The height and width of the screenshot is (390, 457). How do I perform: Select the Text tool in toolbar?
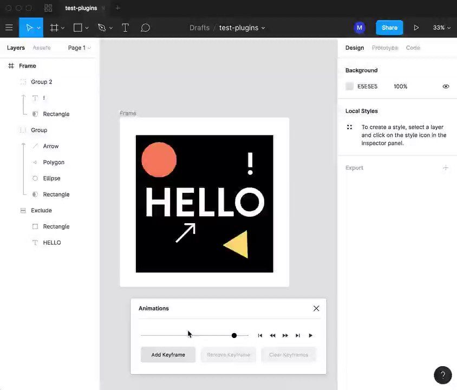tap(125, 28)
